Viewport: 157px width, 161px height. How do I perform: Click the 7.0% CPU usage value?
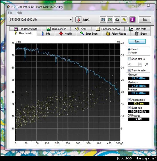click(x=138, y=119)
